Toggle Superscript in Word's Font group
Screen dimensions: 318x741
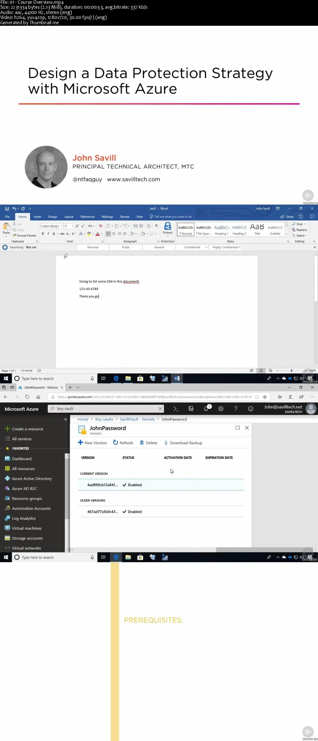pyautogui.click(x=73, y=234)
